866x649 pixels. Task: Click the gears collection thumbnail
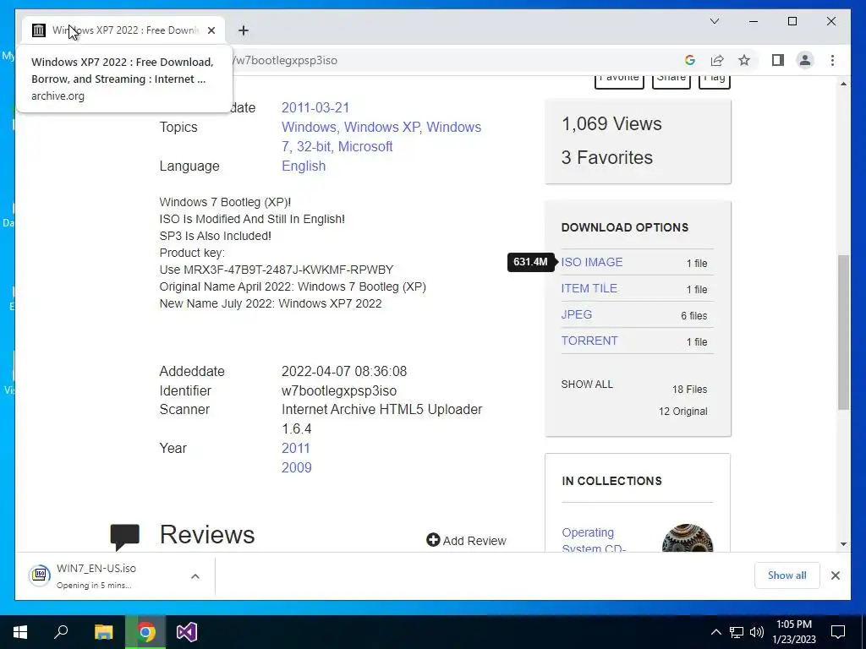[x=687, y=538]
